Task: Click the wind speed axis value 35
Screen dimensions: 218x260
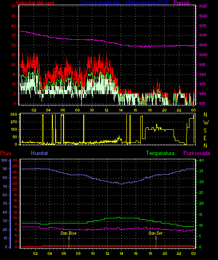Action: coord(14,35)
